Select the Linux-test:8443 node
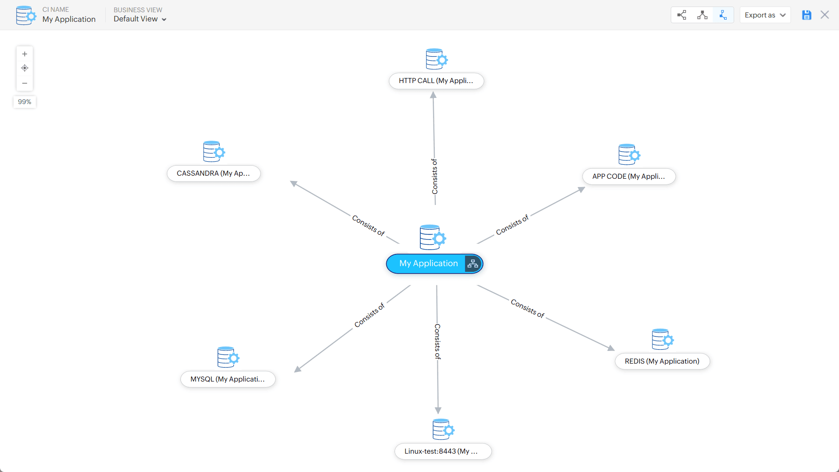The image size is (839, 472). point(443,451)
